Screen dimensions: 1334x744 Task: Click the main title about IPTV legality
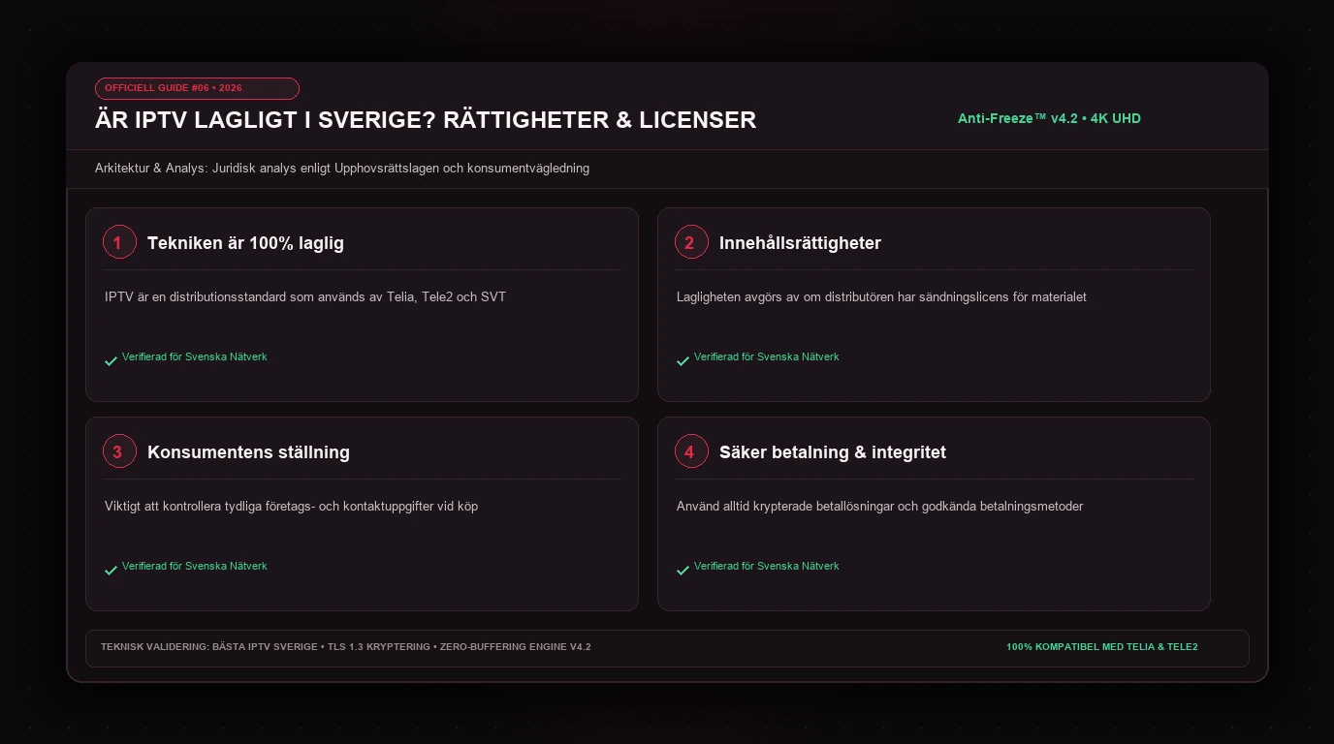tap(426, 120)
